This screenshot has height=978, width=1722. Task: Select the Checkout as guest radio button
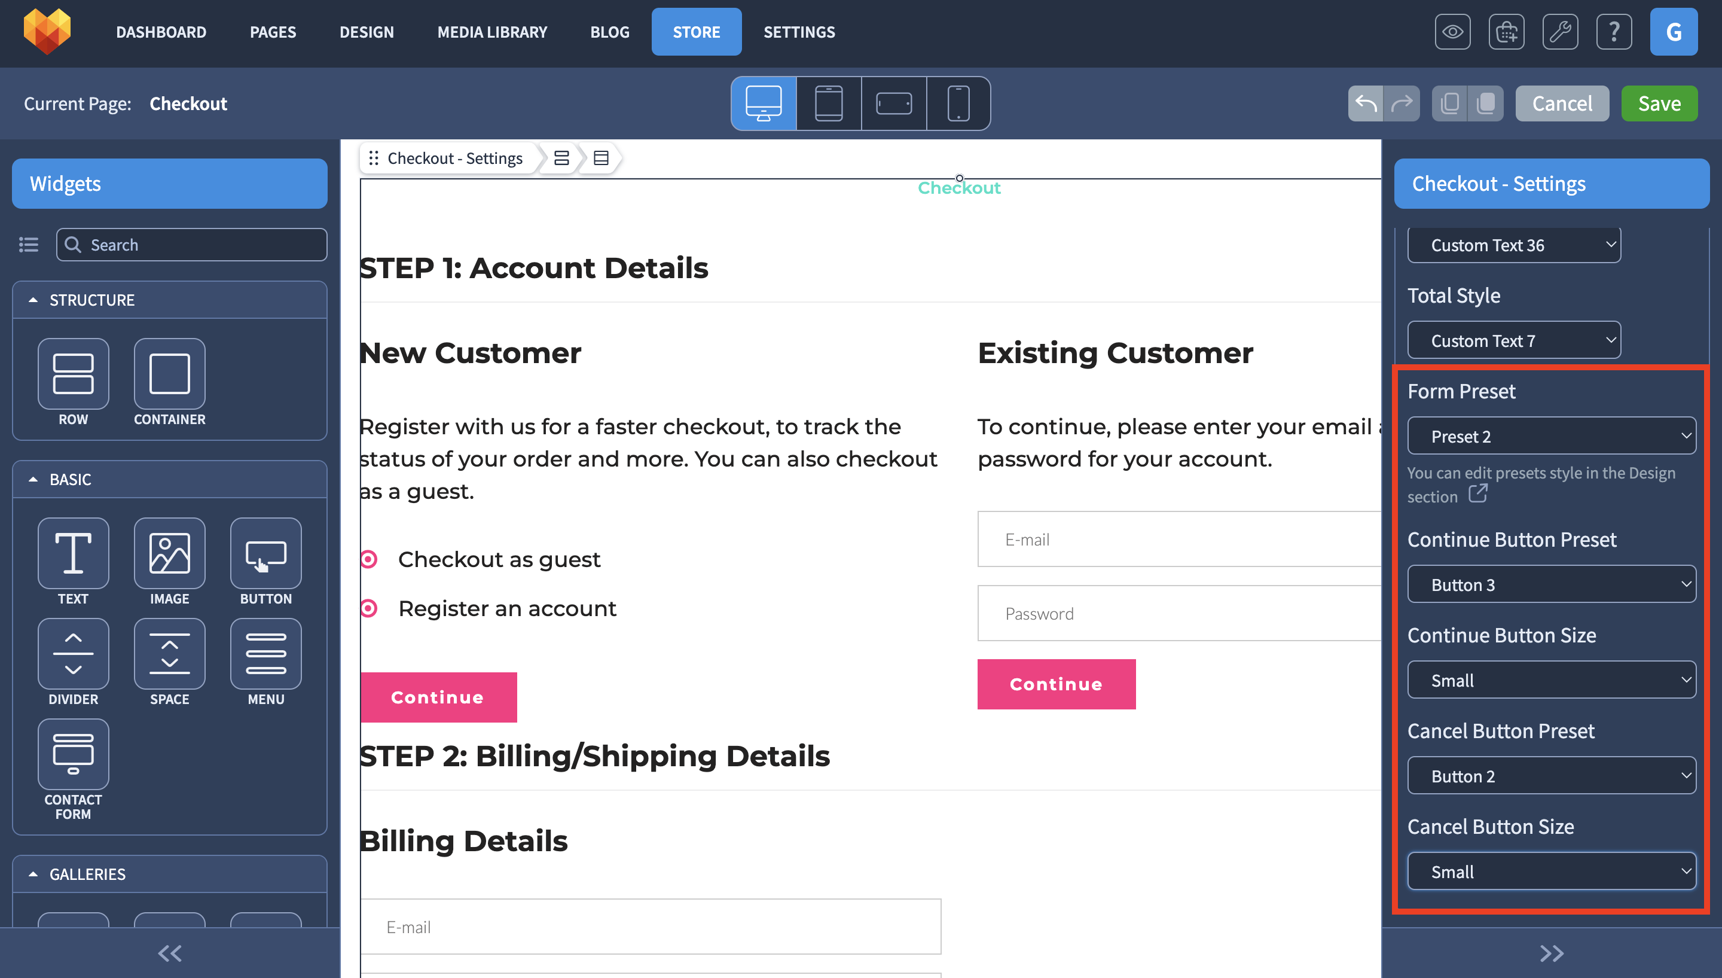pos(368,559)
